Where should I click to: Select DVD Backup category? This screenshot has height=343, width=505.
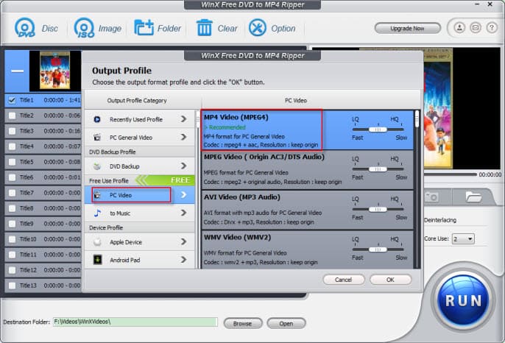(x=140, y=166)
